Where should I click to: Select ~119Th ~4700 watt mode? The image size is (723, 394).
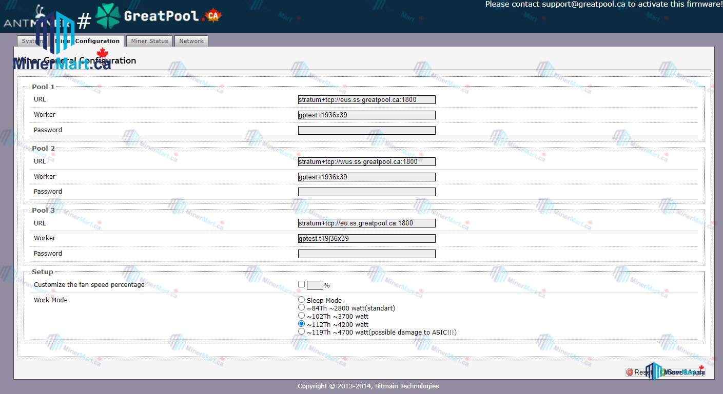(x=301, y=331)
